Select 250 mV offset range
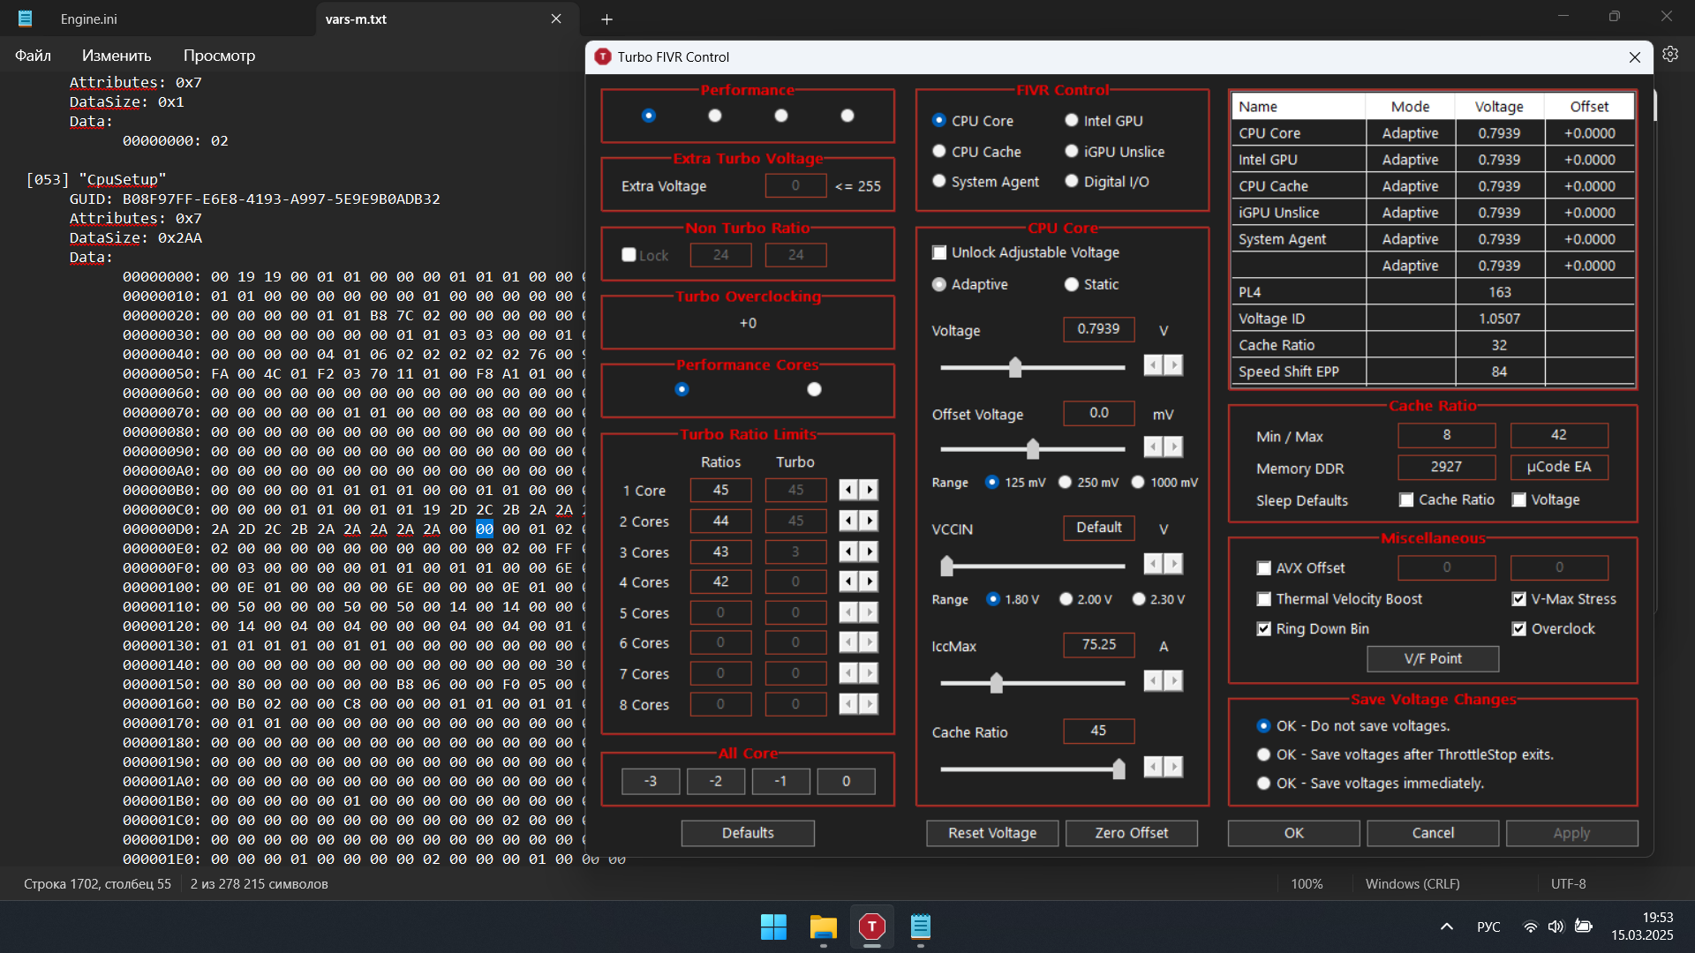 pyautogui.click(x=1066, y=483)
